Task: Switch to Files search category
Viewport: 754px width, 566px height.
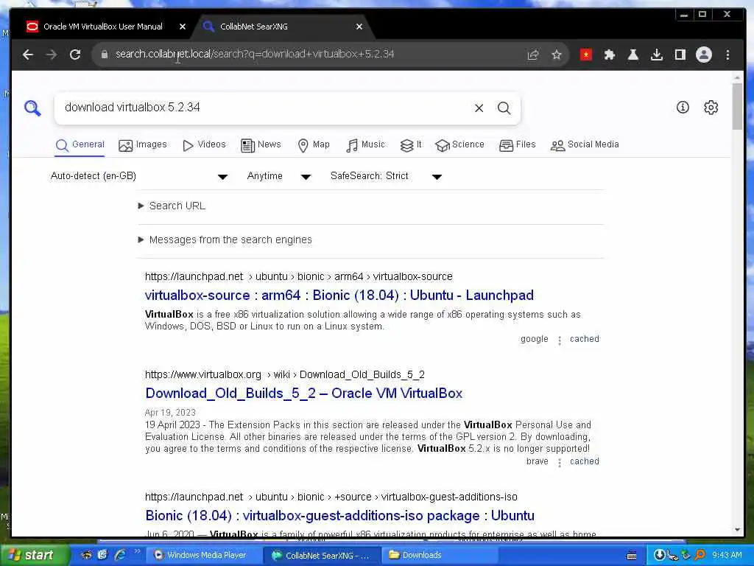Action: click(518, 145)
